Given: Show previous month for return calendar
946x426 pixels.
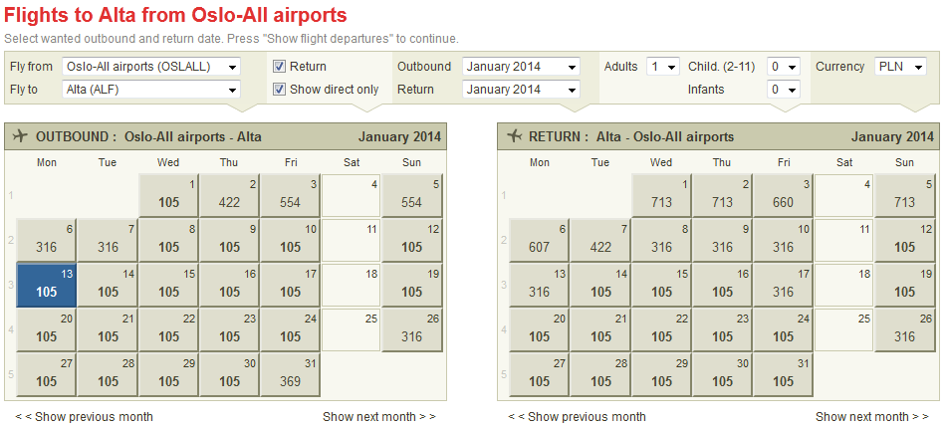Looking at the screenshot, I should tap(577, 417).
